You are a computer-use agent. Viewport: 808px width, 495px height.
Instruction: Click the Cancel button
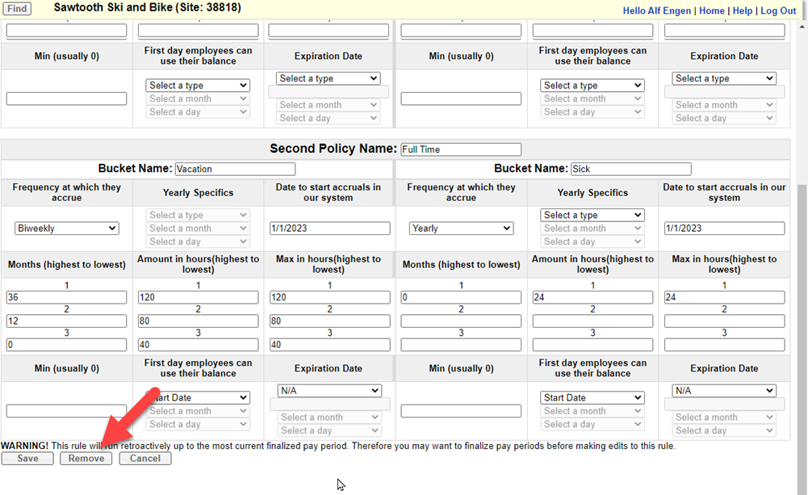[x=144, y=458]
